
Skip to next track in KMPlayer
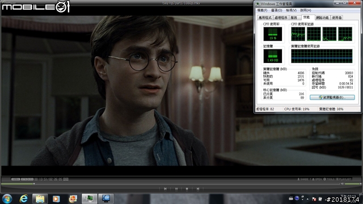(x=198, y=189)
